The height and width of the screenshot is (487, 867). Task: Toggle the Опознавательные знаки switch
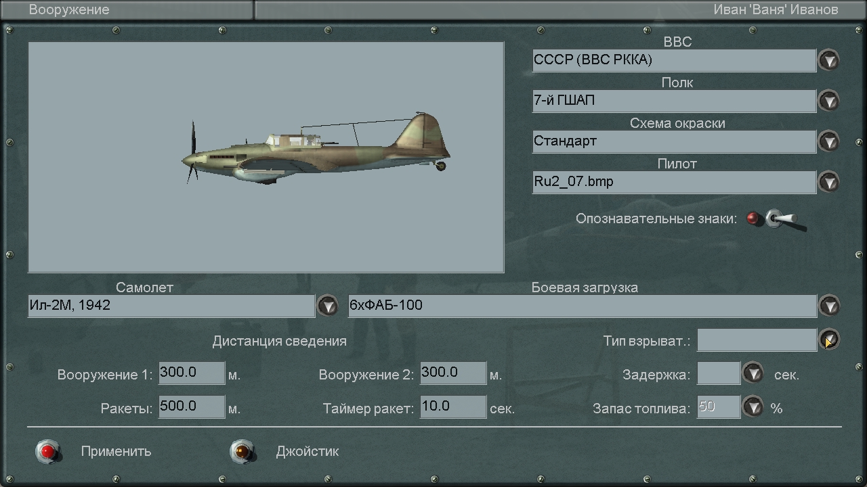click(x=776, y=219)
